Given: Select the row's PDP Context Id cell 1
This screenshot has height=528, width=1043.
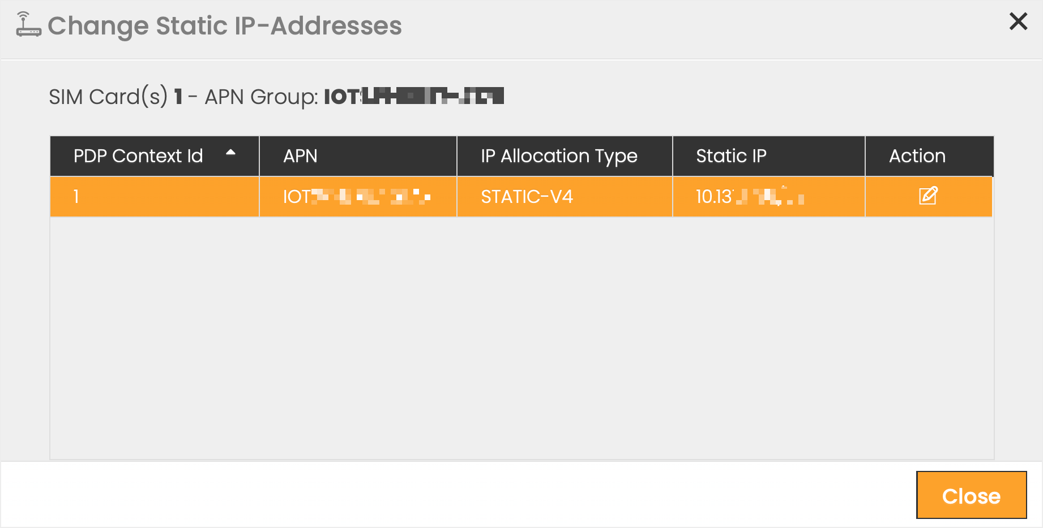Looking at the screenshot, I should pyautogui.click(x=76, y=197).
